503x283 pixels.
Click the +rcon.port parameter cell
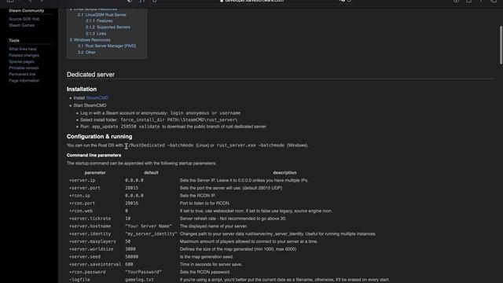pyautogui.click(x=82, y=204)
